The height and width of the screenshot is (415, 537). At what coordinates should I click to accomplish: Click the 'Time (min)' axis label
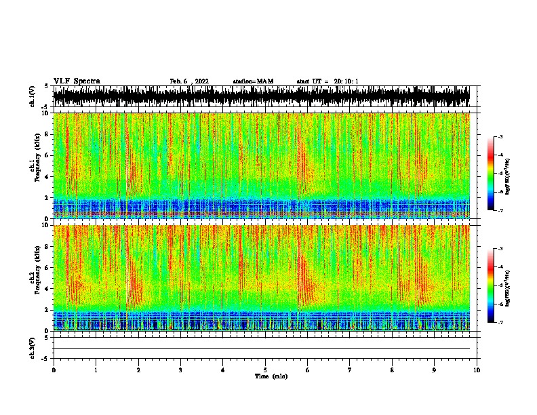point(271,376)
